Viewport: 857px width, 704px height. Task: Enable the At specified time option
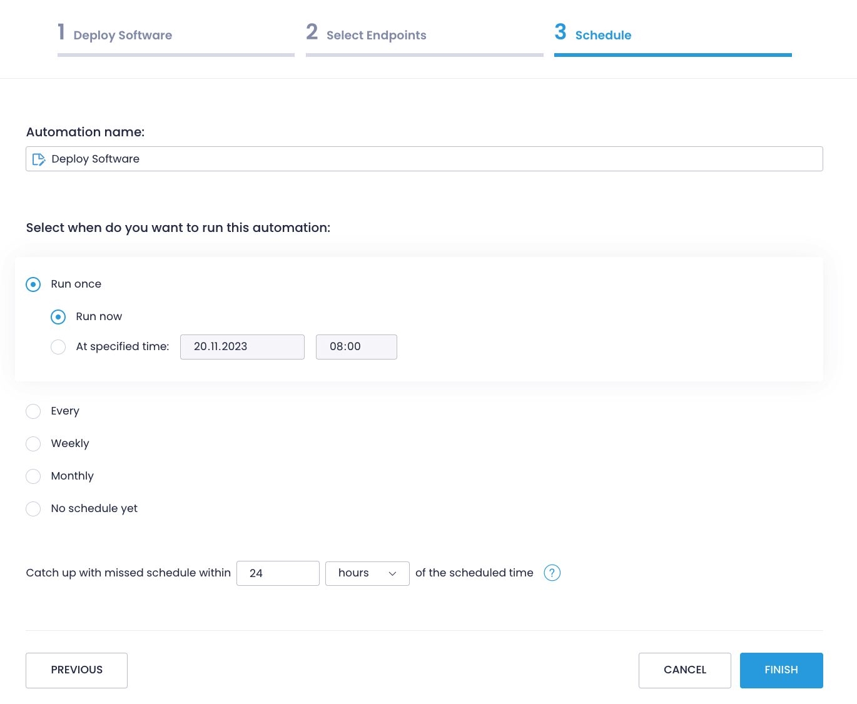[x=58, y=346]
